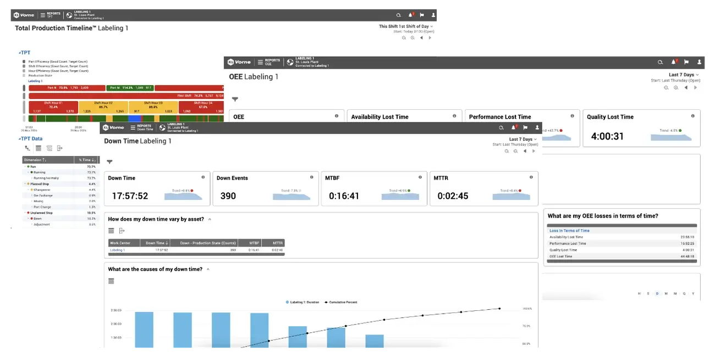The width and height of the screenshot is (715, 357).
Task: Click info icon on Down Time card
Action: pos(203,177)
